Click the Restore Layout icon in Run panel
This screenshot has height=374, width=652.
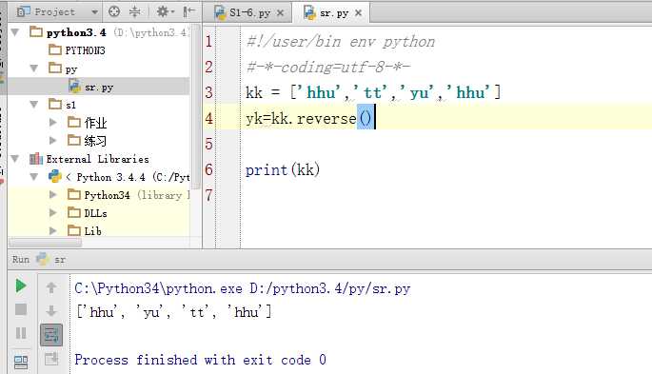[x=21, y=363]
